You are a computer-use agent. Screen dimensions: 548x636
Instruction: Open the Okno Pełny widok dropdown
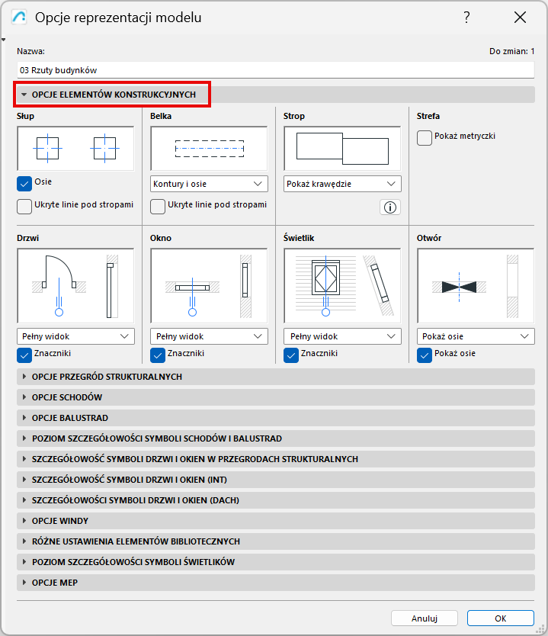click(x=209, y=336)
